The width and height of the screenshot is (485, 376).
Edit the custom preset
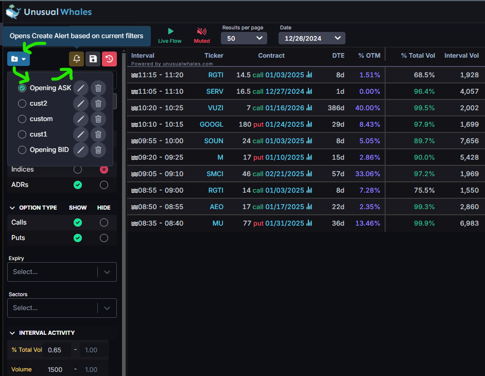pos(81,119)
